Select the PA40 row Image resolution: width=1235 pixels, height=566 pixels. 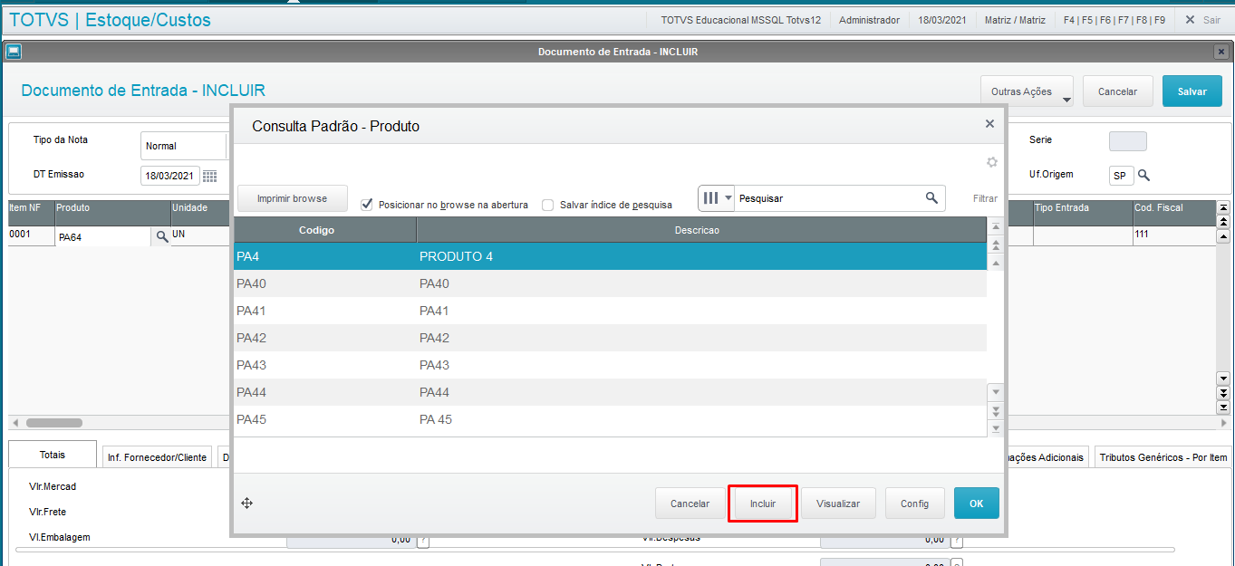point(610,283)
